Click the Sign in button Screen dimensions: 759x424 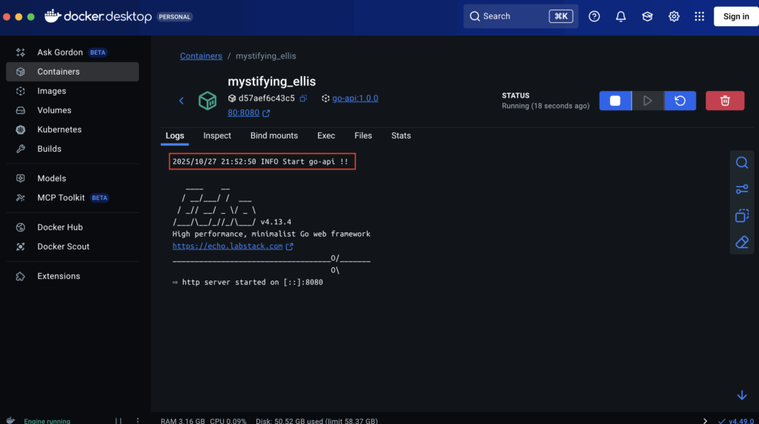tap(735, 16)
